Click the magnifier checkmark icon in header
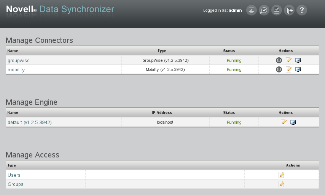This screenshot has height=195, width=325. click(x=264, y=10)
